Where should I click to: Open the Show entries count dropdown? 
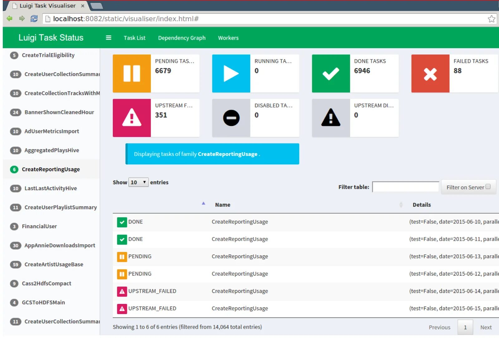coord(138,182)
